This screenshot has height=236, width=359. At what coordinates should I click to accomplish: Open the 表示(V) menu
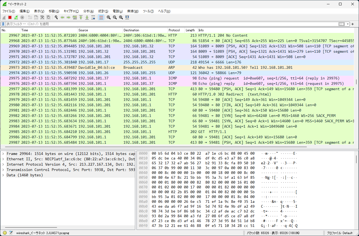click(x=39, y=11)
